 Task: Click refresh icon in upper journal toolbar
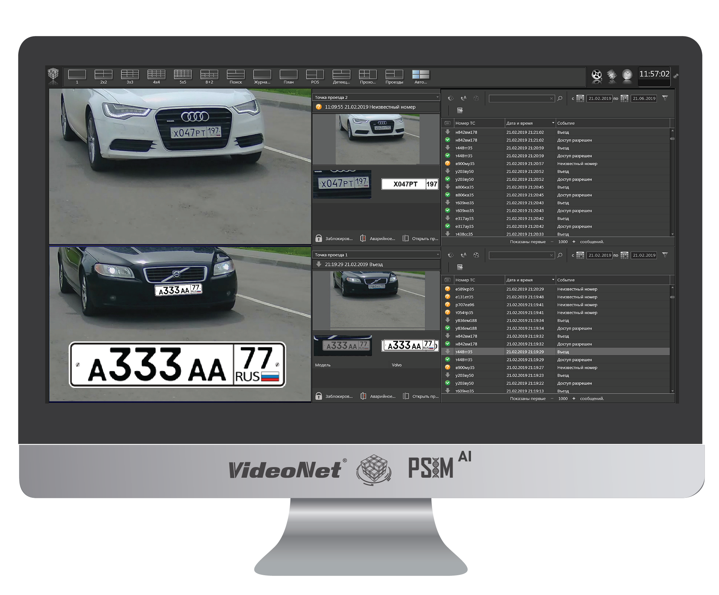(x=450, y=98)
